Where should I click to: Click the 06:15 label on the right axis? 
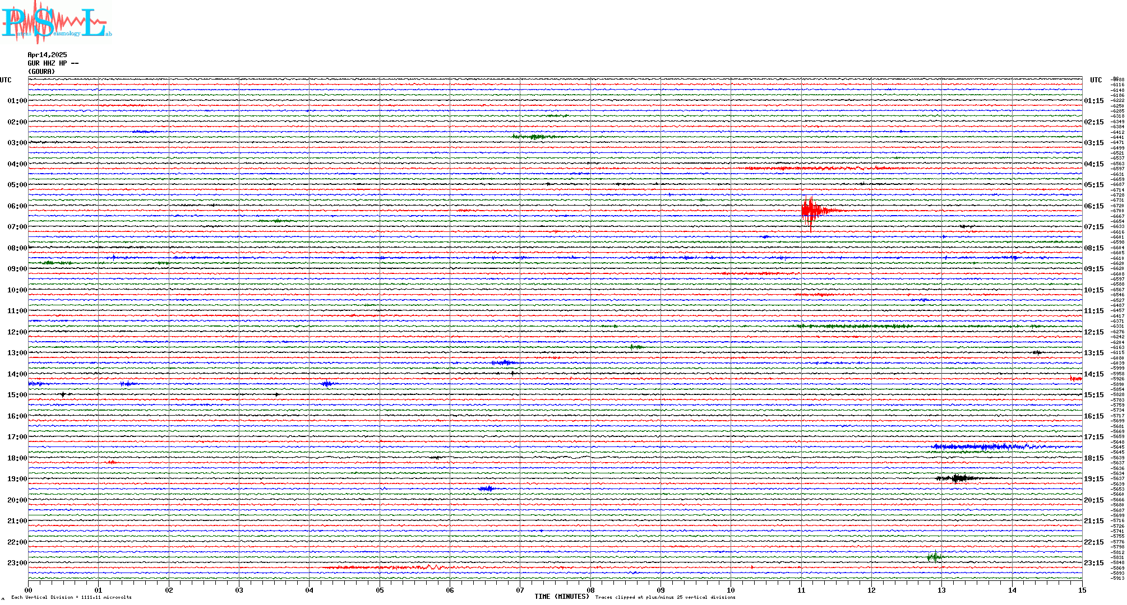pos(1093,206)
